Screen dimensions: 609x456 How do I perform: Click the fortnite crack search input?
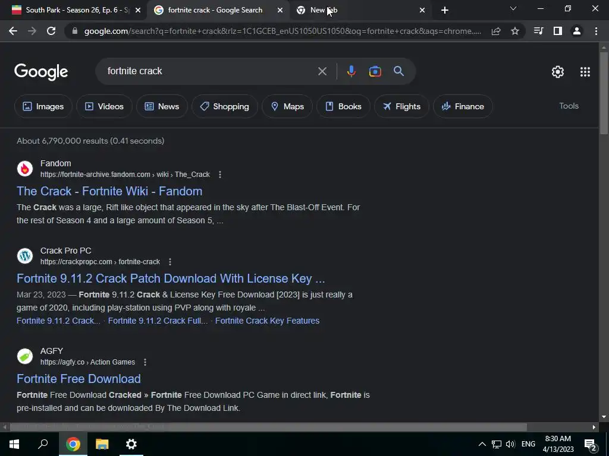tap(210, 71)
